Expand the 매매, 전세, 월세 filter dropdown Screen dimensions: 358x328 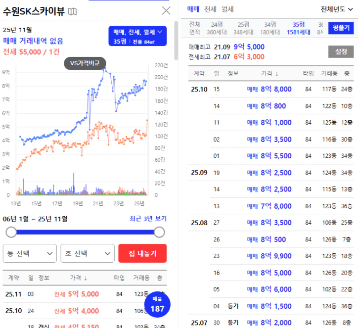(137, 36)
